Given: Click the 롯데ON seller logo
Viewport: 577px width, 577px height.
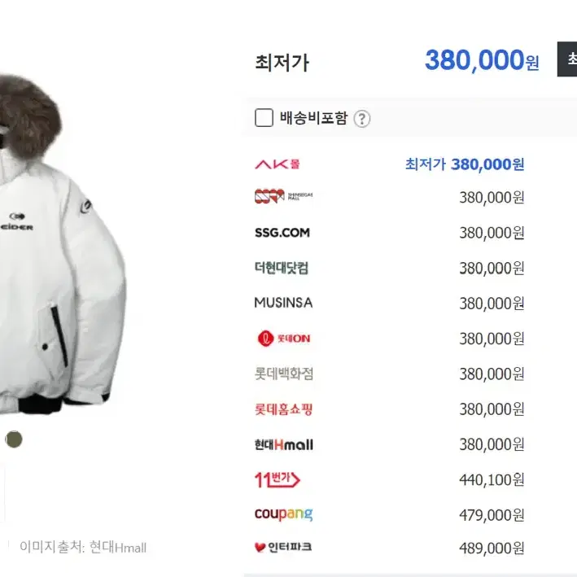Looking at the screenshot, I should pos(284,339).
